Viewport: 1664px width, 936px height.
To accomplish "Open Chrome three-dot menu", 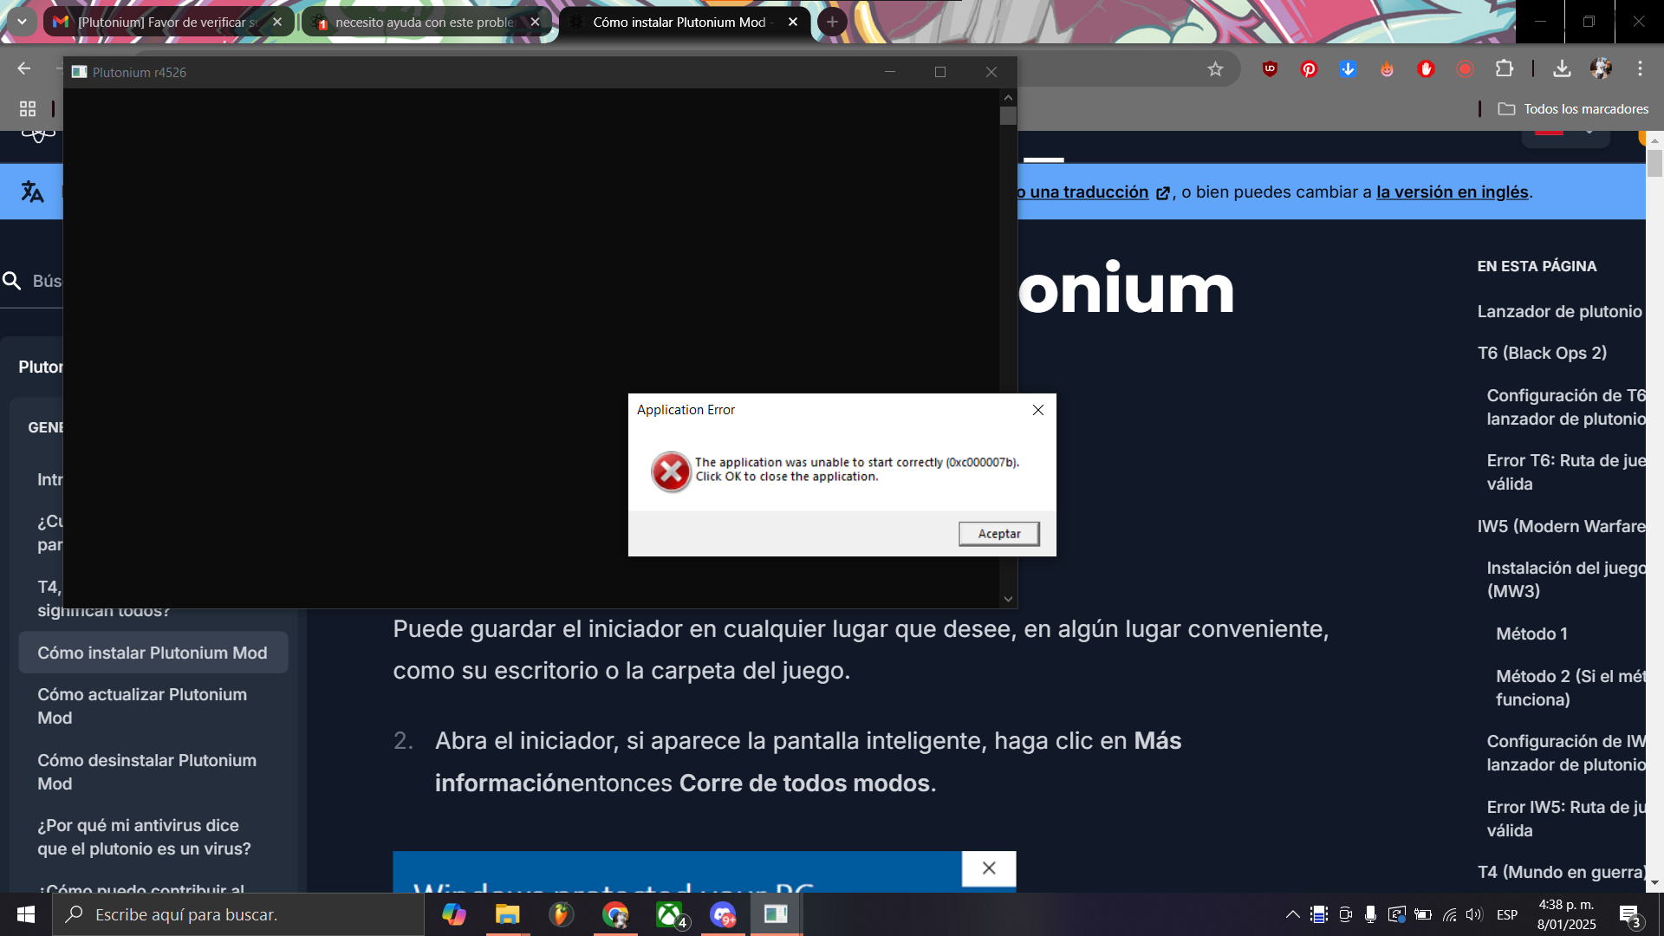I will coord(1640,69).
